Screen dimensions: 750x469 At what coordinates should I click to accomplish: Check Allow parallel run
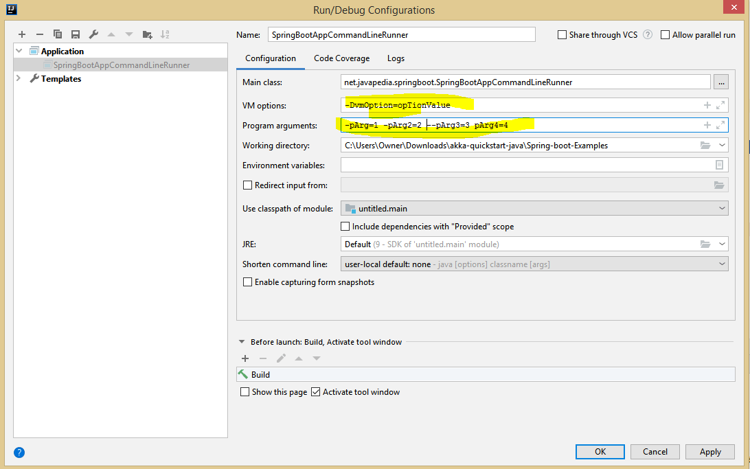click(x=664, y=34)
